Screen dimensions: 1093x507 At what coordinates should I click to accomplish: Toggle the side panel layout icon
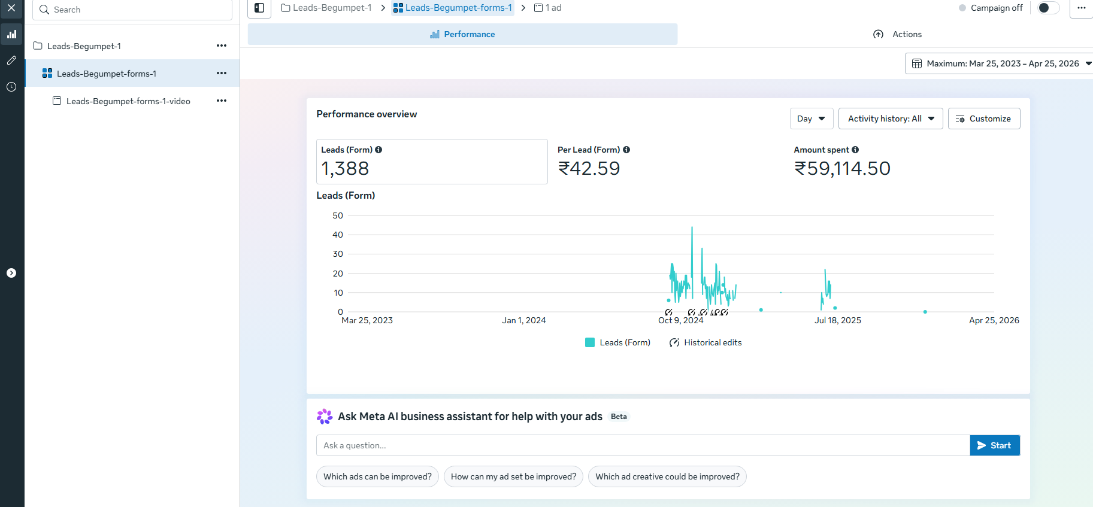point(259,8)
